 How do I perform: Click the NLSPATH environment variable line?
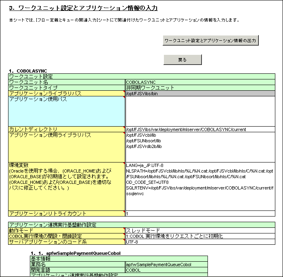click(199, 174)
